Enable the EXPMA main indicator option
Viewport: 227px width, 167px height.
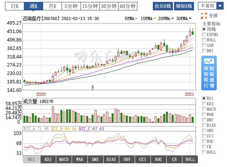click(x=204, y=35)
